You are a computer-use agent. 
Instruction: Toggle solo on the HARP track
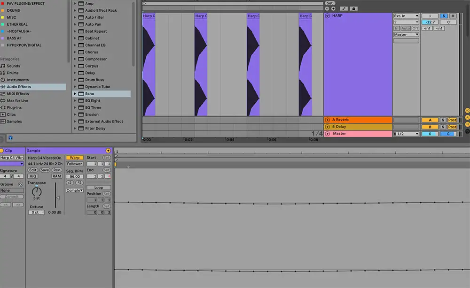444,16
